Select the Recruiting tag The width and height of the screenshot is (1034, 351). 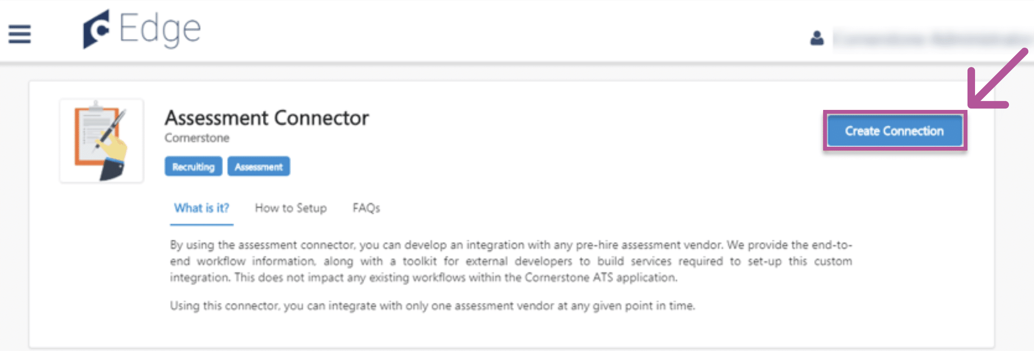click(193, 167)
